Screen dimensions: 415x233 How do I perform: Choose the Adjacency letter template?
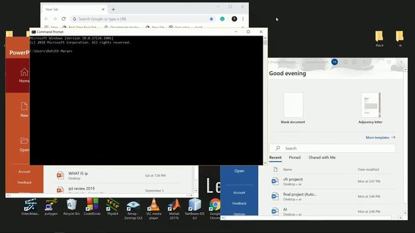370,108
